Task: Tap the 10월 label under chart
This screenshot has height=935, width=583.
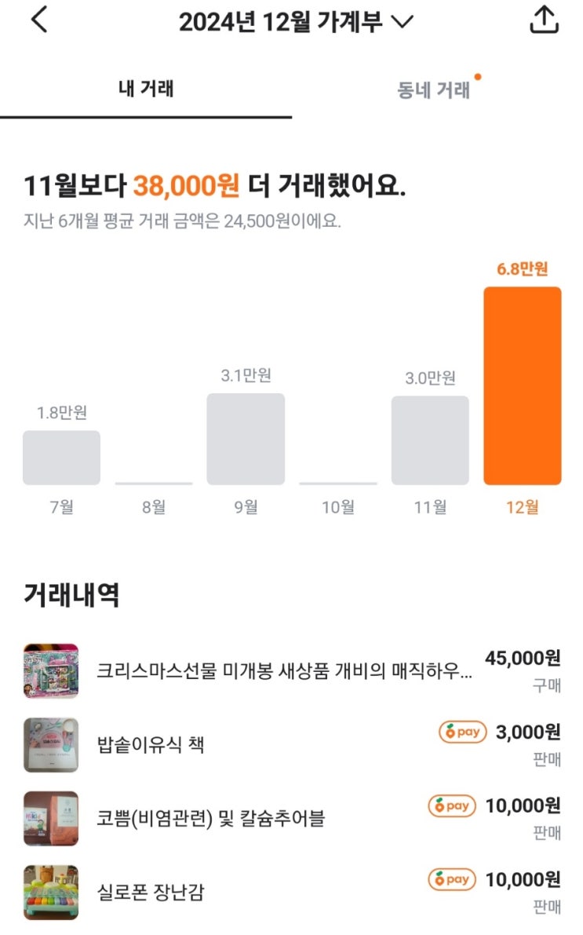Action: click(338, 507)
